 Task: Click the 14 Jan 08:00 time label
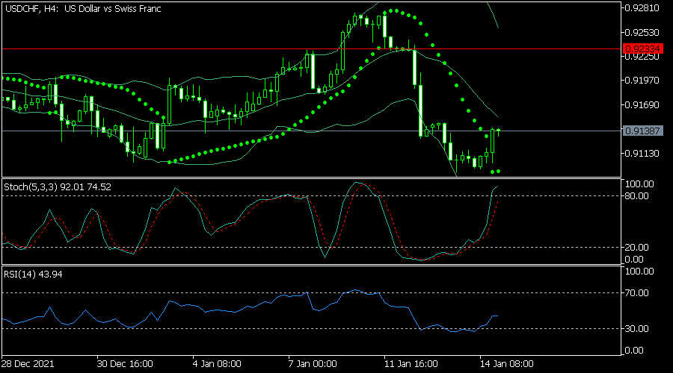507,364
